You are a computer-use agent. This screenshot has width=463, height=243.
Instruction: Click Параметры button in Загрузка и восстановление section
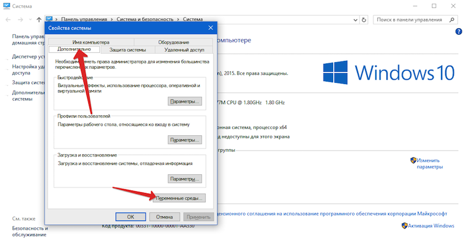tap(185, 178)
